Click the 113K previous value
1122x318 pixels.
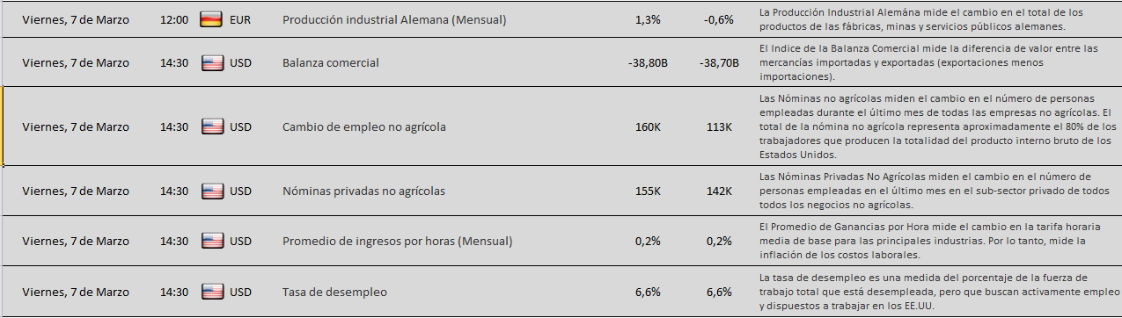tap(719, 126)
